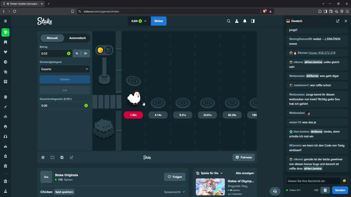Screen dimensions: 351x197
Task: Close the chat panel
Action: point(346,21)
